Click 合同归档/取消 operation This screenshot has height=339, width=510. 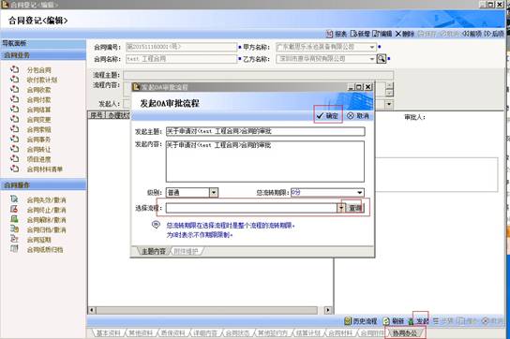click(x=46, y=229)
